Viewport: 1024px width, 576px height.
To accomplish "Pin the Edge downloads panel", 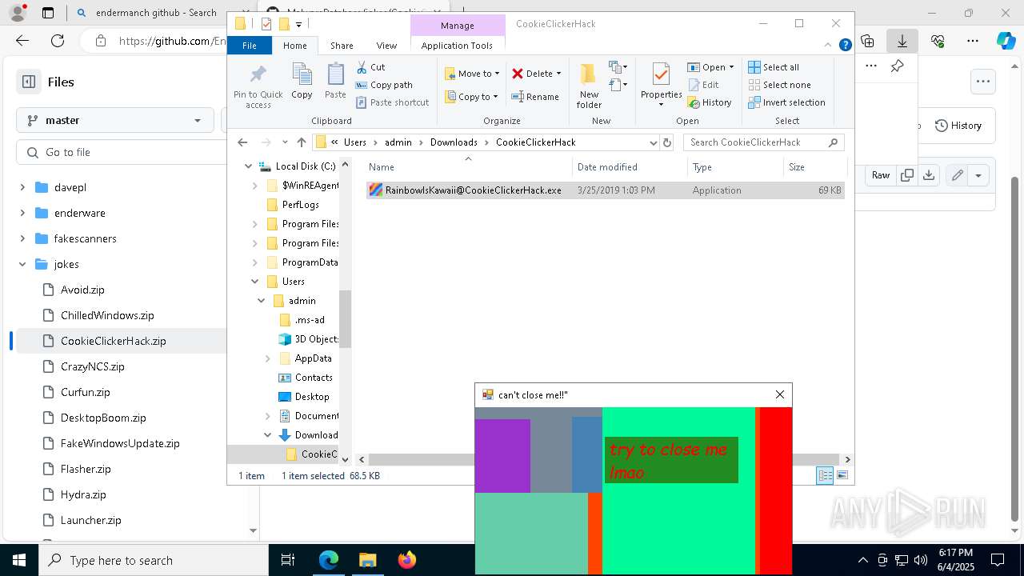I will pyautogui.click(x=898, y=66).
